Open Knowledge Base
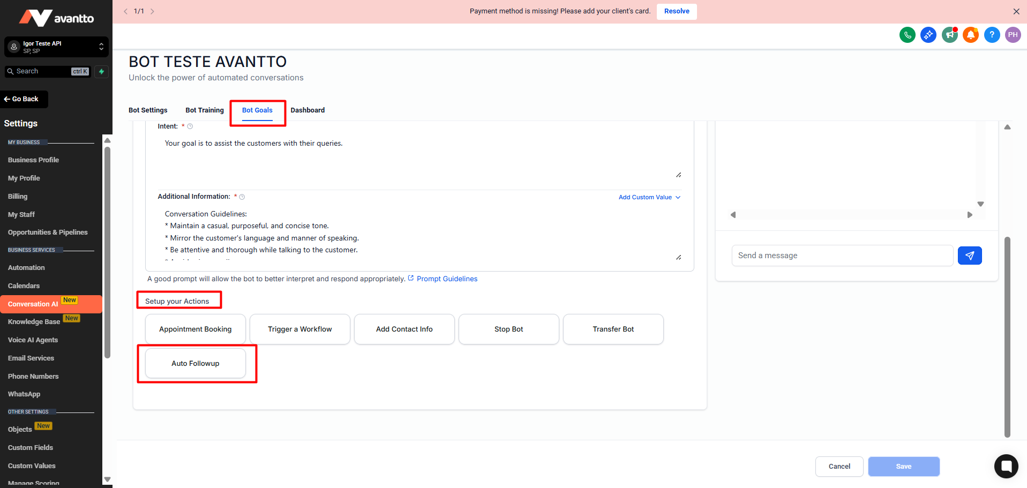The image size is (1027, 488). (x=34, y=322)
